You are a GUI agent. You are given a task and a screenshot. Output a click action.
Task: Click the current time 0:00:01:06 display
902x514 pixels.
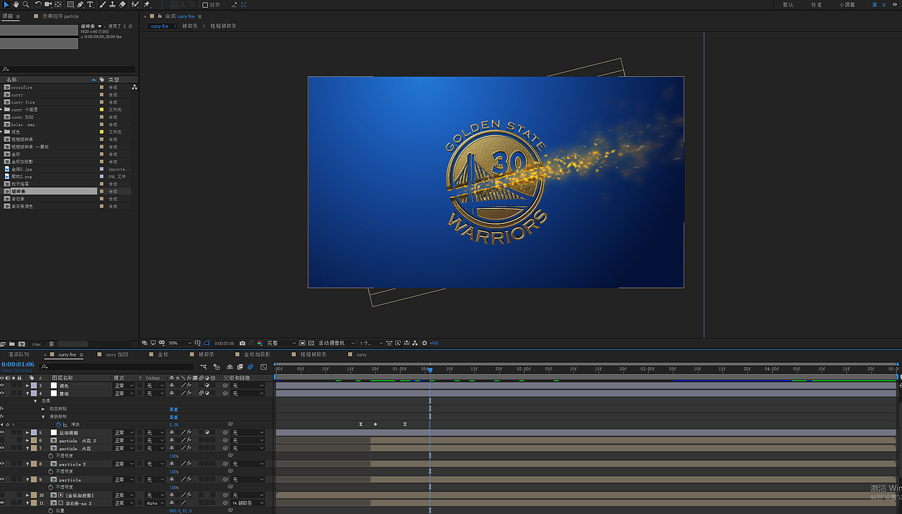tap(18, 364)
